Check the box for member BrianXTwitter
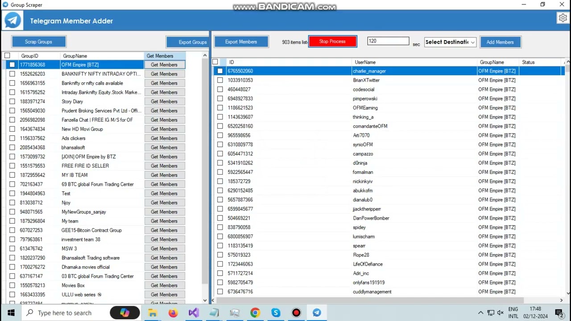 (x=220, y=80)
